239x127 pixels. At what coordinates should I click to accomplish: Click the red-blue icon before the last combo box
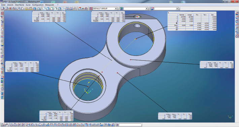(x=152, y=8)
